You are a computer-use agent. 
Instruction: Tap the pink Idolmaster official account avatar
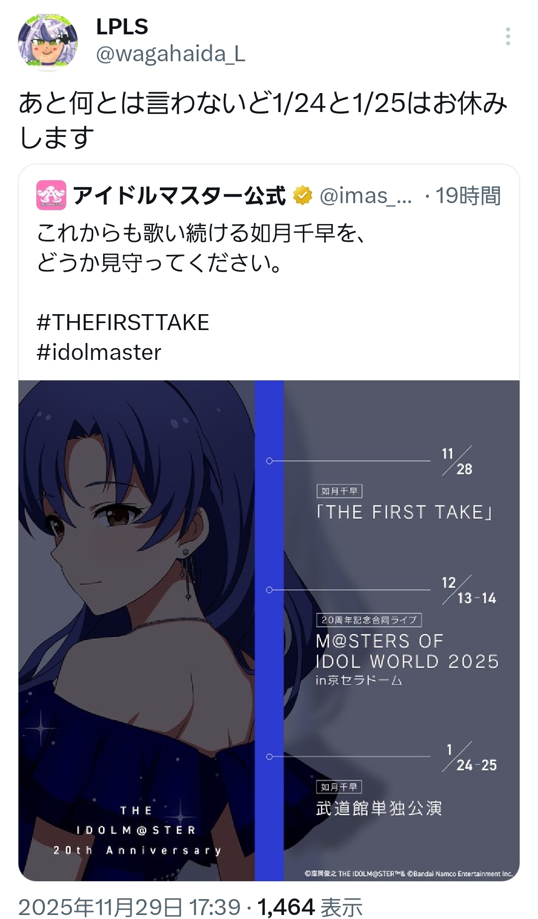(51, 195)
